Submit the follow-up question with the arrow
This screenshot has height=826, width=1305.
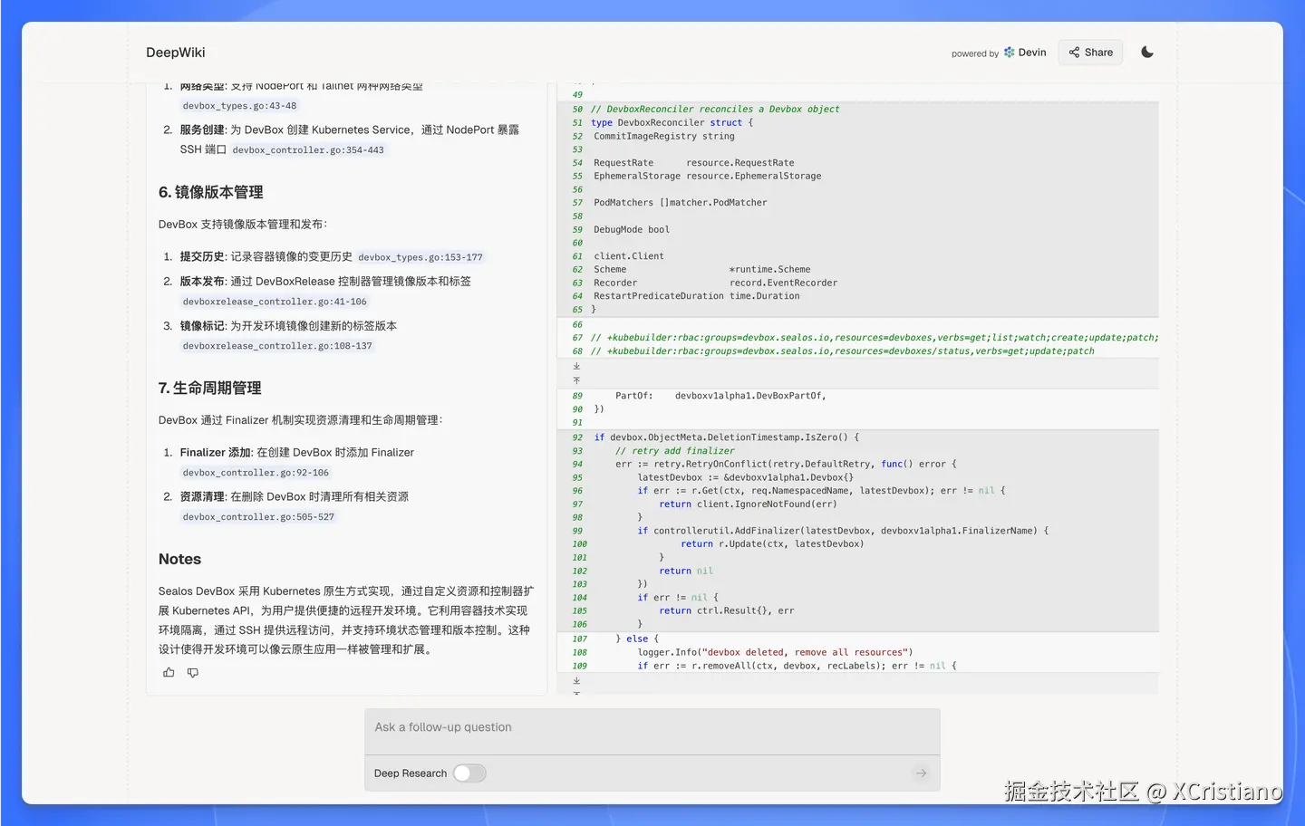[x=921, y=773]
